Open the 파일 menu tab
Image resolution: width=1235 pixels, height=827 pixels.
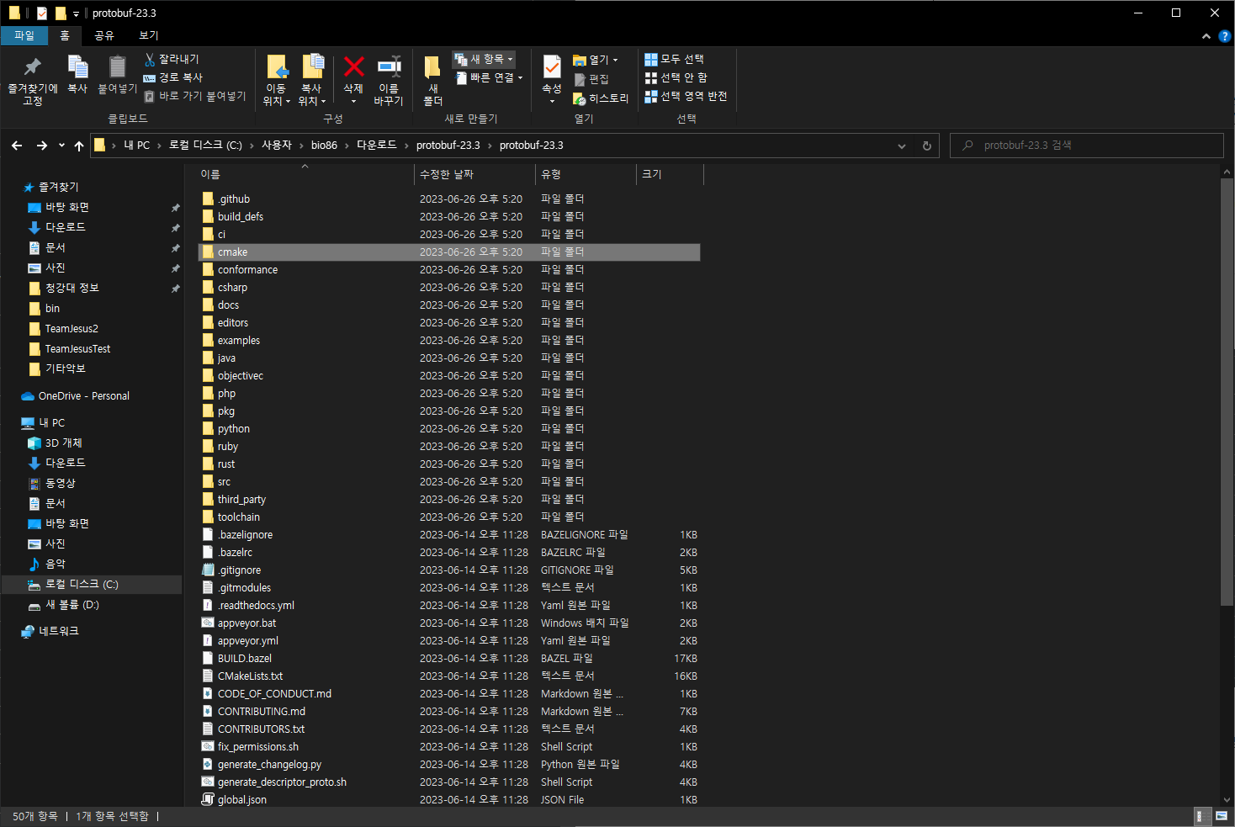click(24, 35)
